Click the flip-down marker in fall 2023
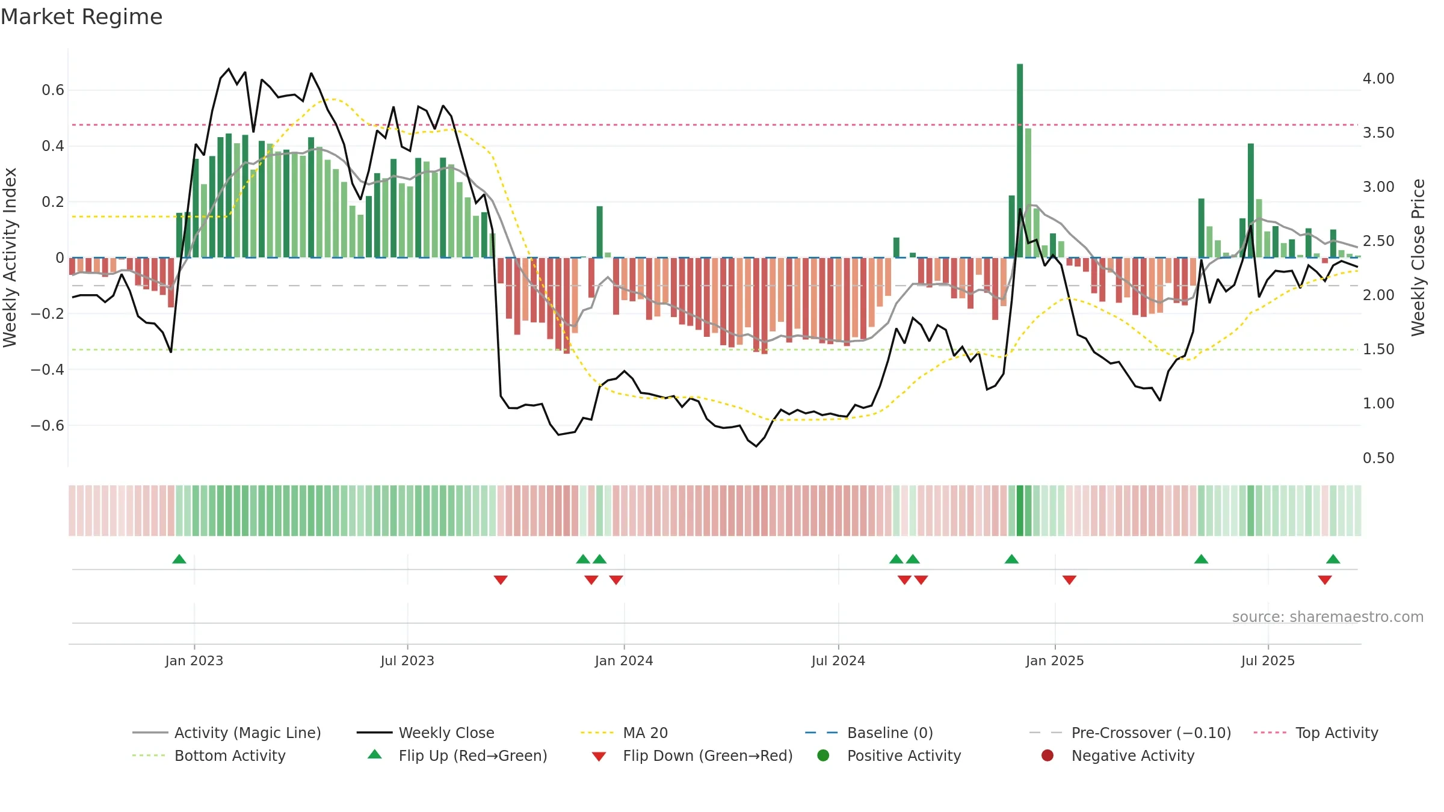The height and width of the screenshot is (812, 1444). pos(501,580)
